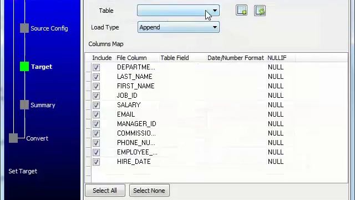
Task: Select the FIRST_NAME file column cell
Action: pos(135,86)
